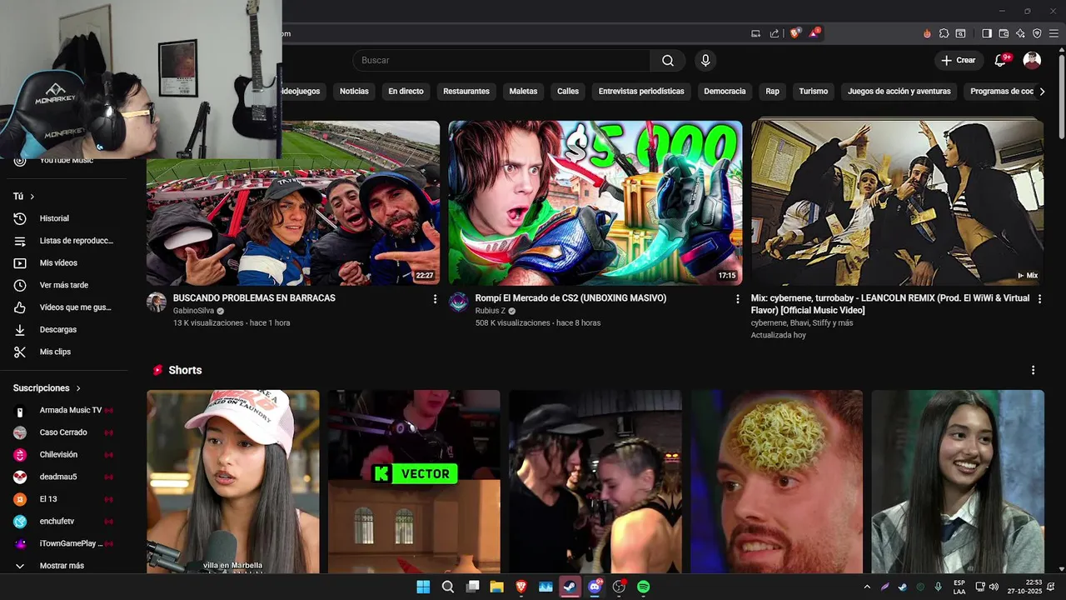Screen dimensions: 1066x600
Task: Select the Restaurantes chip
Action: (466, 92)
